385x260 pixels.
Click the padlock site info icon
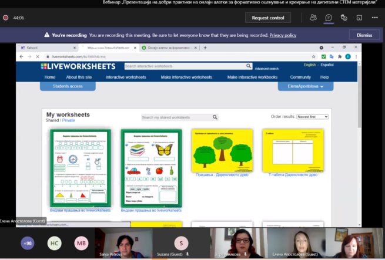48,57
